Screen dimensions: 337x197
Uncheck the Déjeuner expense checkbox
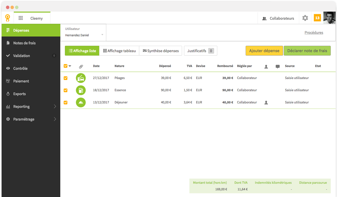tap(65, 102)
